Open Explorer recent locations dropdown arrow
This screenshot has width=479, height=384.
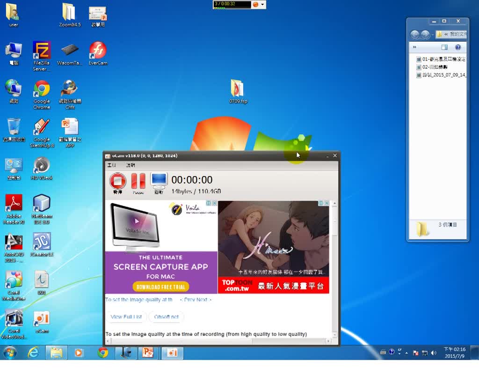pyautogui.click(x=433, y=35)
